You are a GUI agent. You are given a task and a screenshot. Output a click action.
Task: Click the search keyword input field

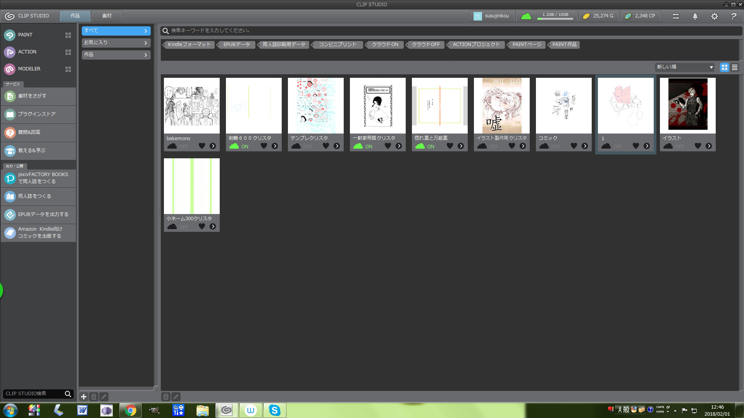449,31
